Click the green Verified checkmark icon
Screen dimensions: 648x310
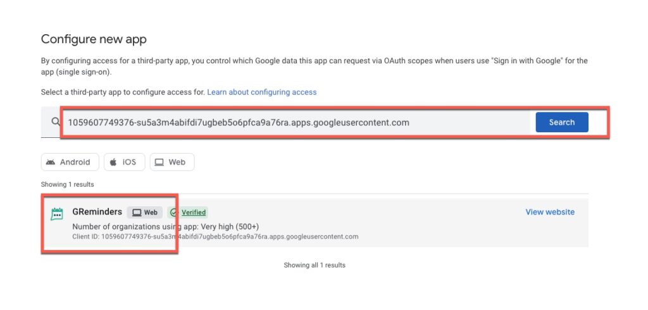click(174, 213)
